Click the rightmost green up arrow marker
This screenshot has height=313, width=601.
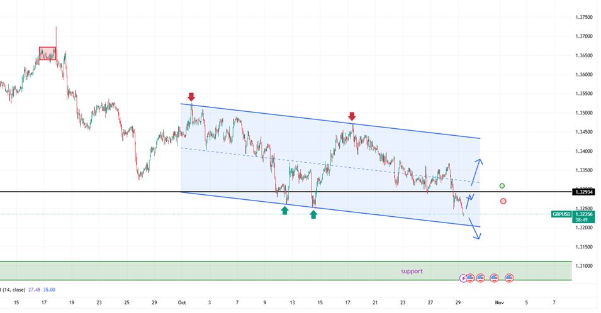[313, 214]
